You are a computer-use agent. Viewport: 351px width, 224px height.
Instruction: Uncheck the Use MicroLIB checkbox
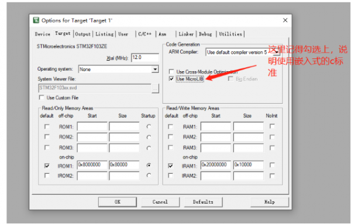point(171,79)
